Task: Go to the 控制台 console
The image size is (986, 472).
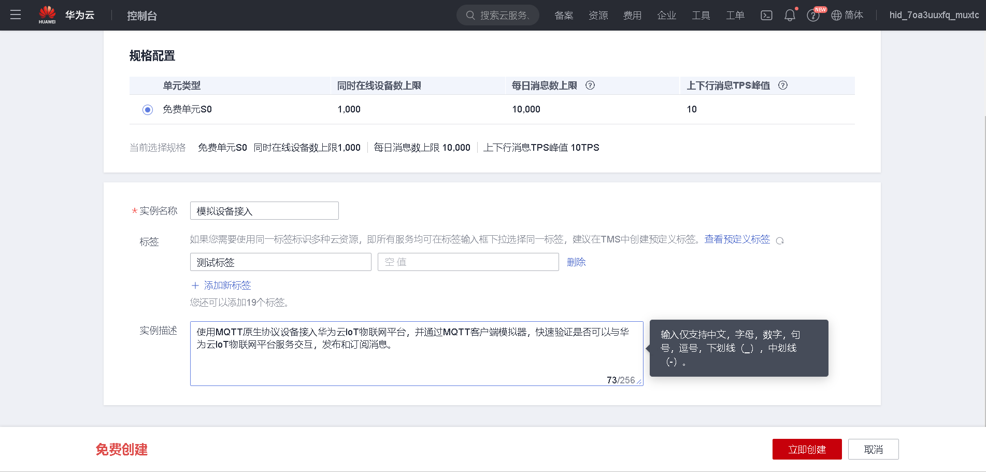Action: [142, 16]
